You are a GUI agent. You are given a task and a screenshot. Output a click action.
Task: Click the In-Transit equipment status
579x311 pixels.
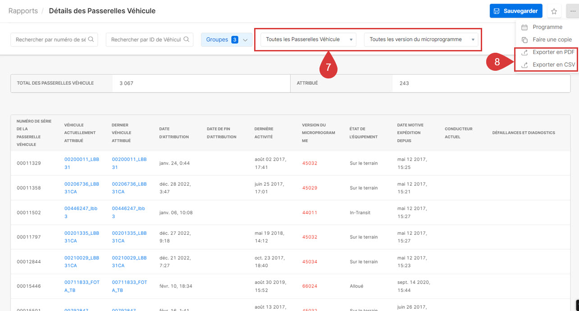360,212
